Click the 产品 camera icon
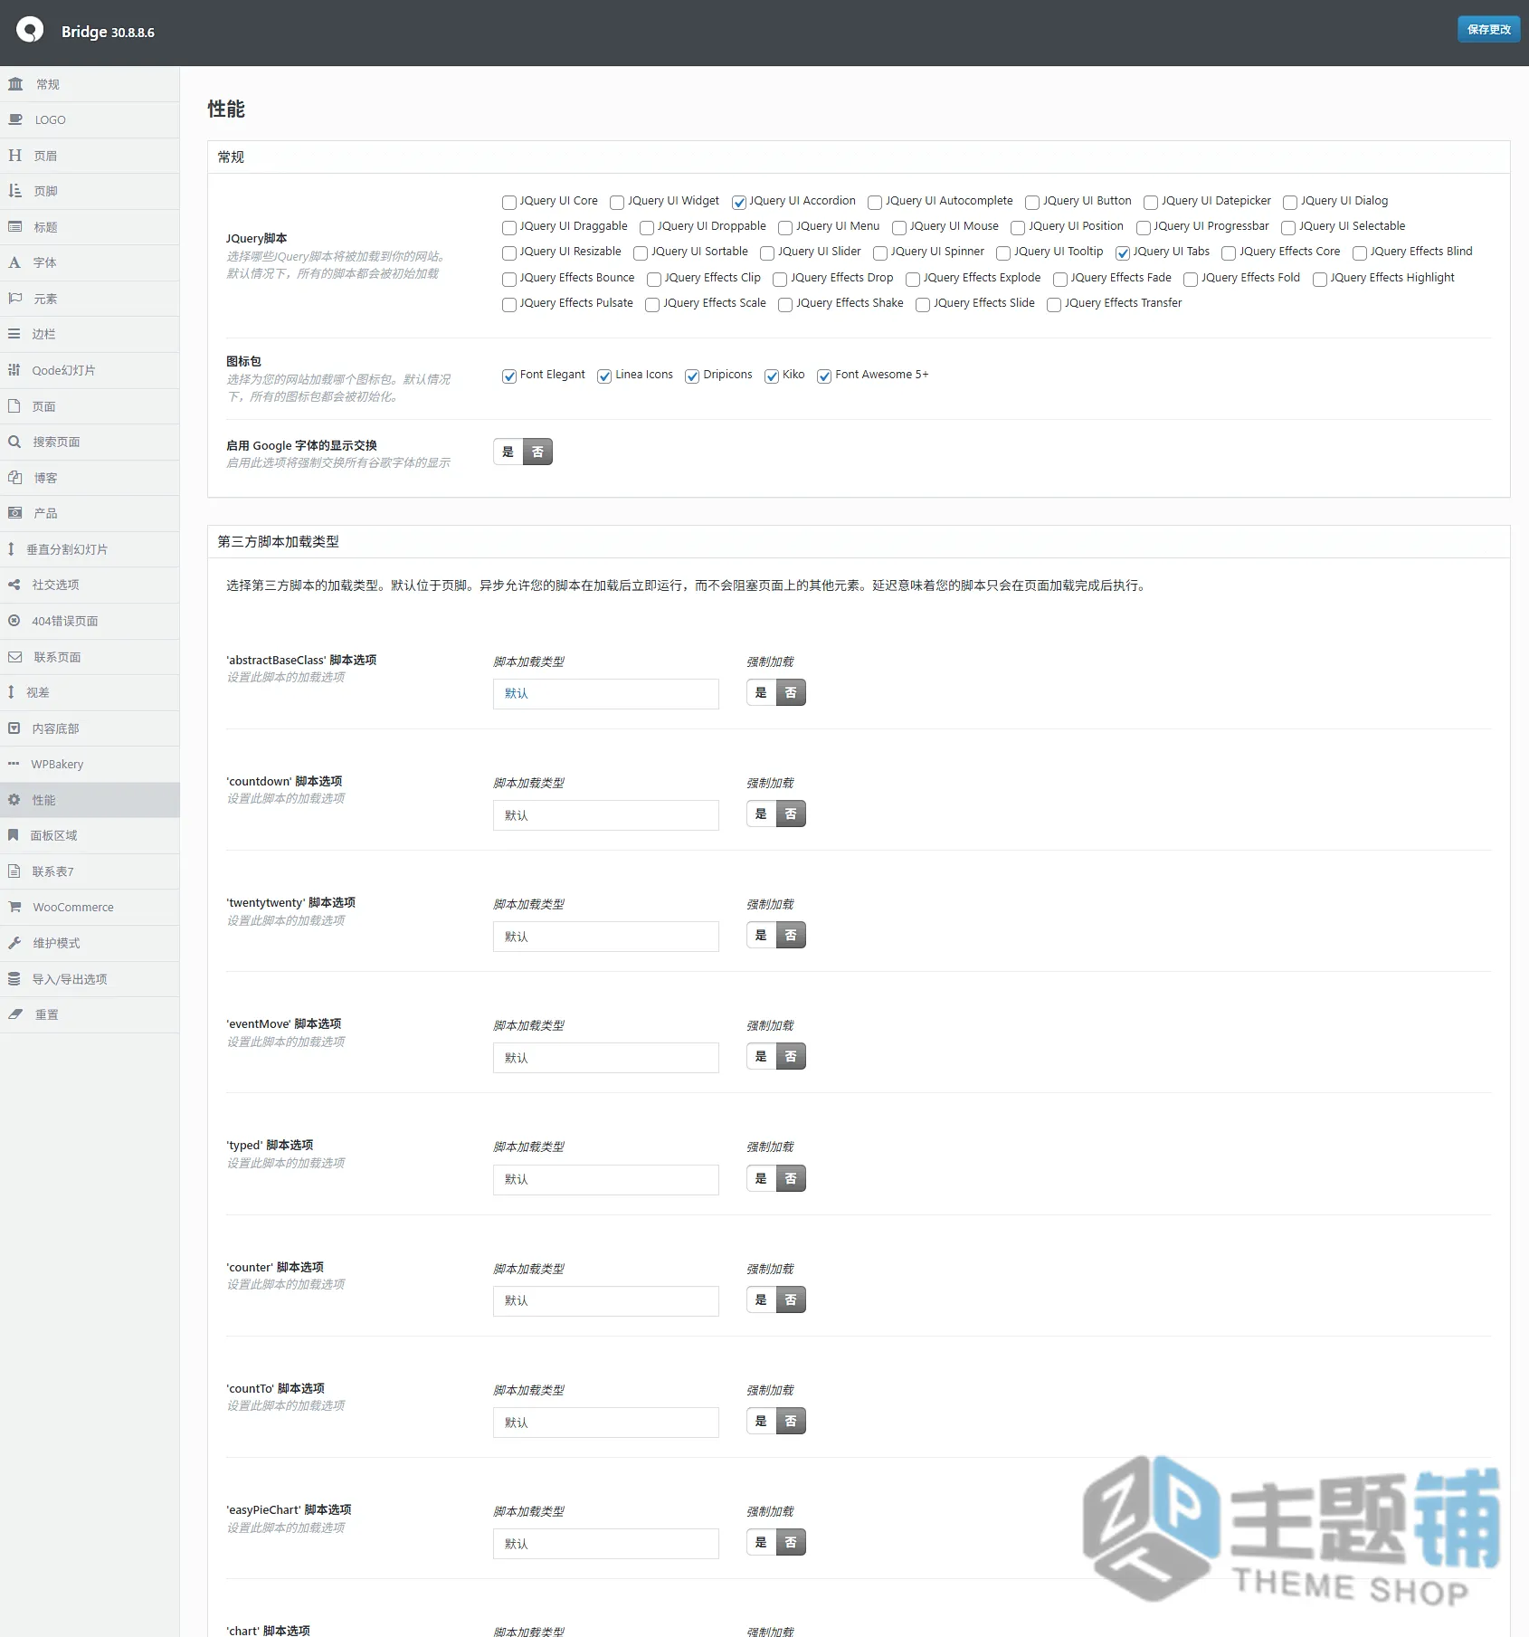This screenshot has width=1529, height=1637. point(15,513)
